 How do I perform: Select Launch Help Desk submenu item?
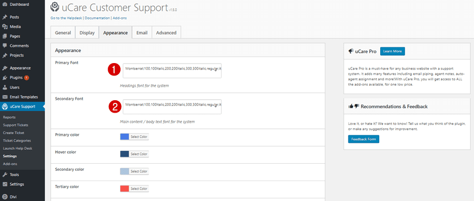pos(17,148)
